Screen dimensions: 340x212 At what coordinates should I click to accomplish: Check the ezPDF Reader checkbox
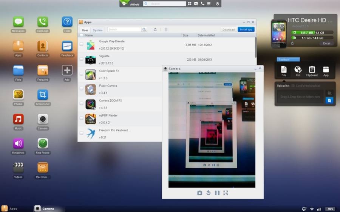[81, 118]
